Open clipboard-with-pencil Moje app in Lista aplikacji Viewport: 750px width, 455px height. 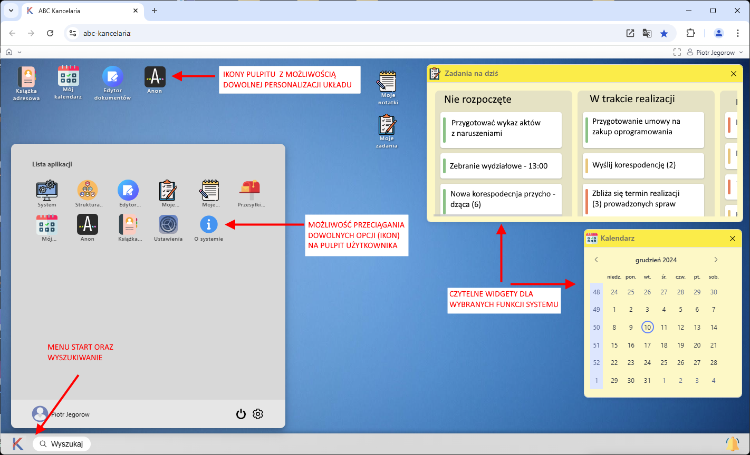pyautogui.click(x=168, y=194)
